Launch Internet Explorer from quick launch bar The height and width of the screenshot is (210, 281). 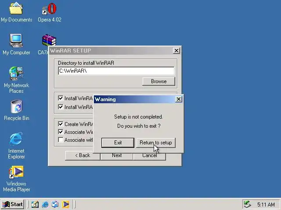45,204
